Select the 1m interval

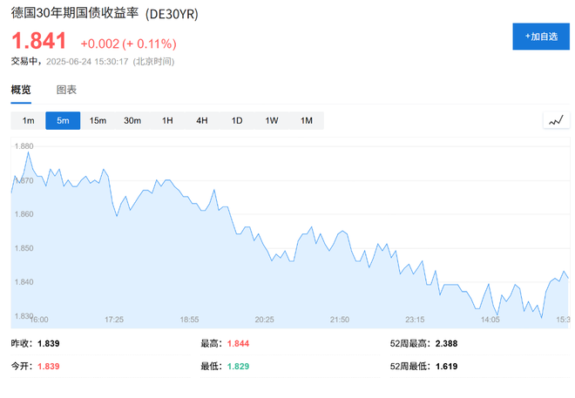[28, 120]
